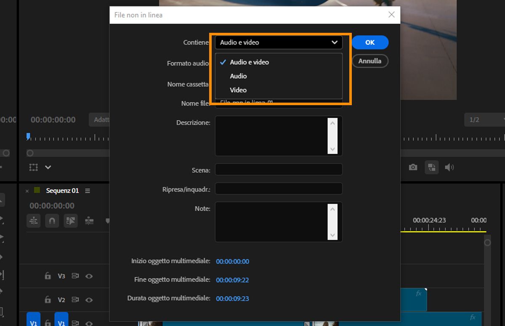Click the 'Inizio oggetto multimediale' timecode value
Screen dimensions: 505x326
pyautogui.click(x=232, y=261)
